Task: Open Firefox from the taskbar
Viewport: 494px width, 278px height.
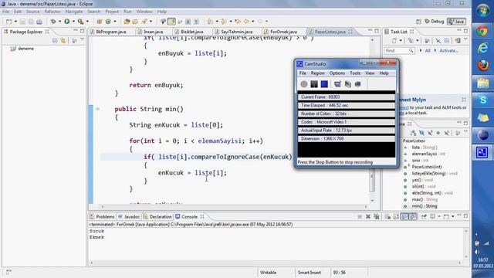Action: 482,65
